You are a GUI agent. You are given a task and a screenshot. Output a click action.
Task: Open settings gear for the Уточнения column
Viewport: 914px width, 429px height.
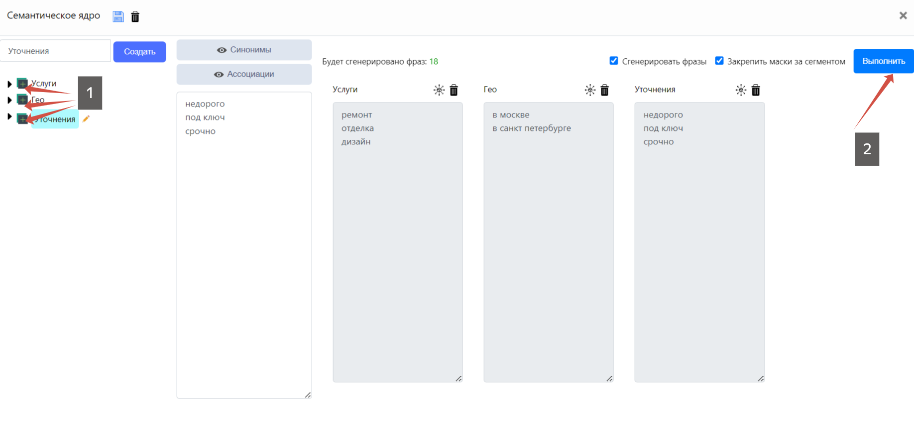pyautogui.click(x=741, y=90)
